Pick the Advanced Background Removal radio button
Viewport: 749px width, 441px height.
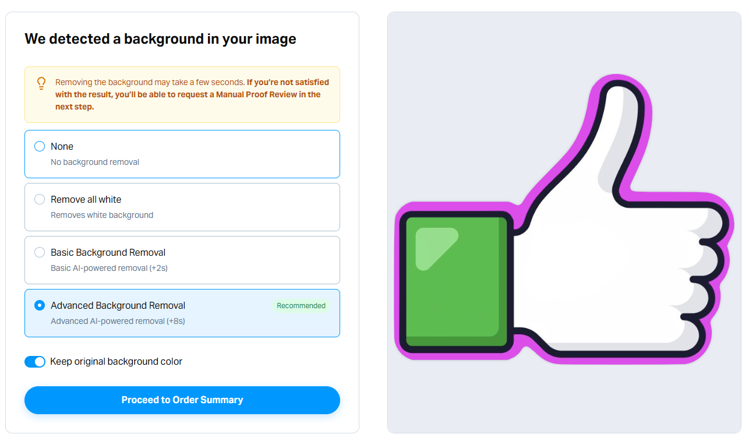pos(40,305)
